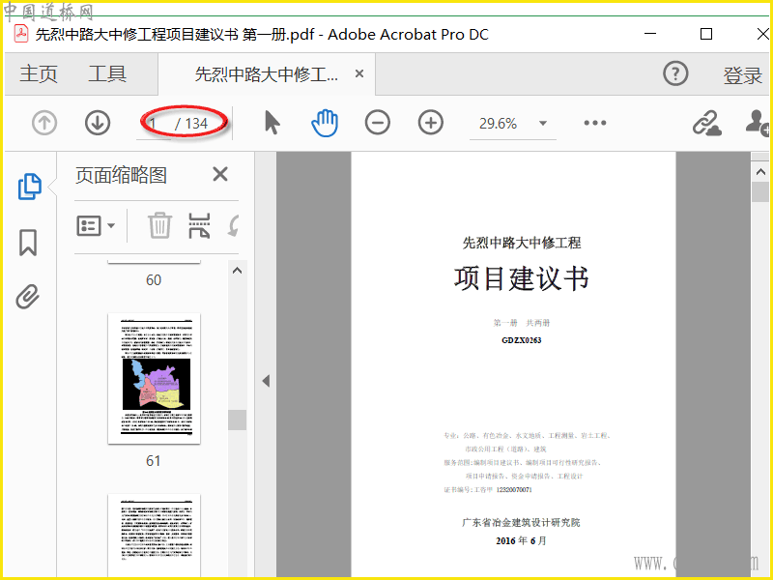This screenshot has width=773, height=580.
Task: Delete selected pages with trash icon
Action: (159, 225)
